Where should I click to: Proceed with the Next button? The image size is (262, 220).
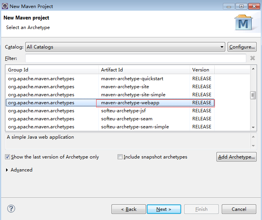[x=164, y=209]
